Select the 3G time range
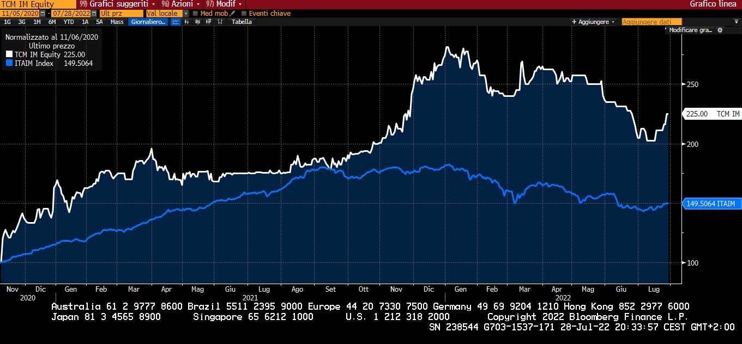Screen dimensions: 742x344 point(22,22)
